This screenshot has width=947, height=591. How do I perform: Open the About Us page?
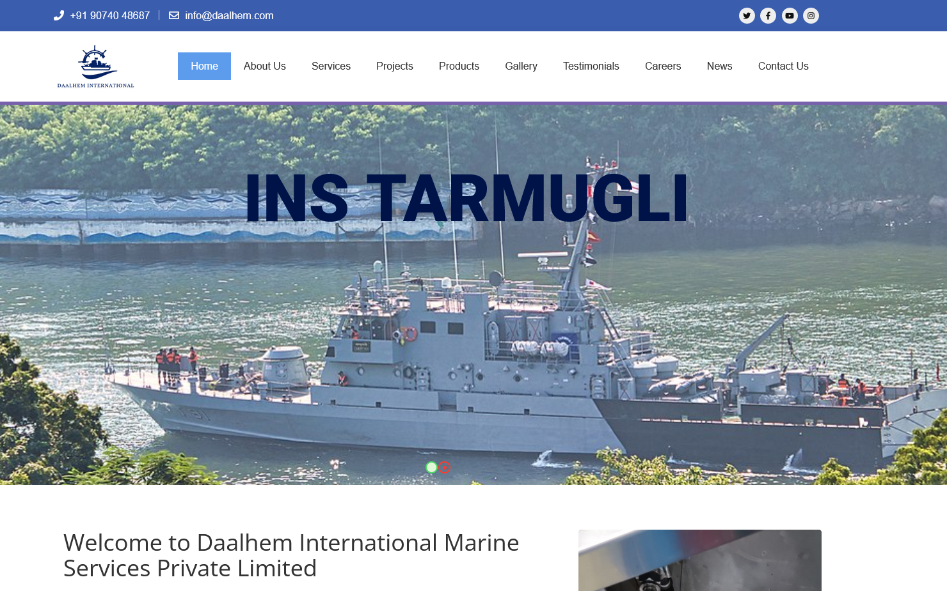265,66
